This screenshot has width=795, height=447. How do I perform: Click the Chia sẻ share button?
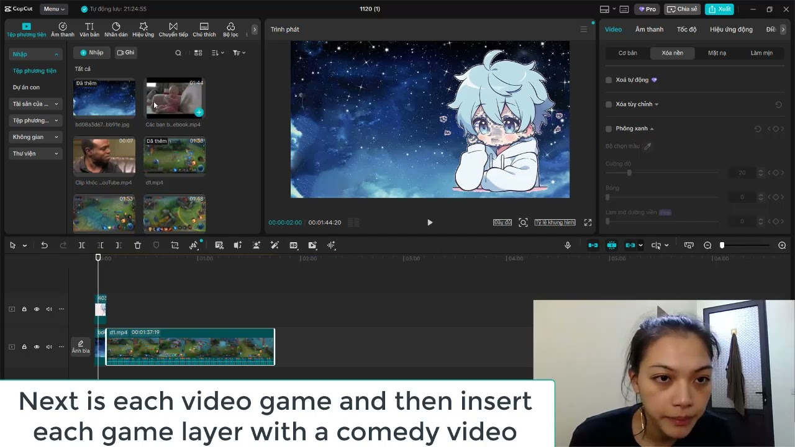pyautogui.click(x=683, y=9)
